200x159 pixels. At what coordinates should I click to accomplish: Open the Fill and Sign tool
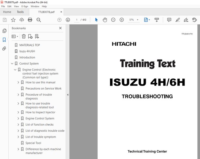186,20
